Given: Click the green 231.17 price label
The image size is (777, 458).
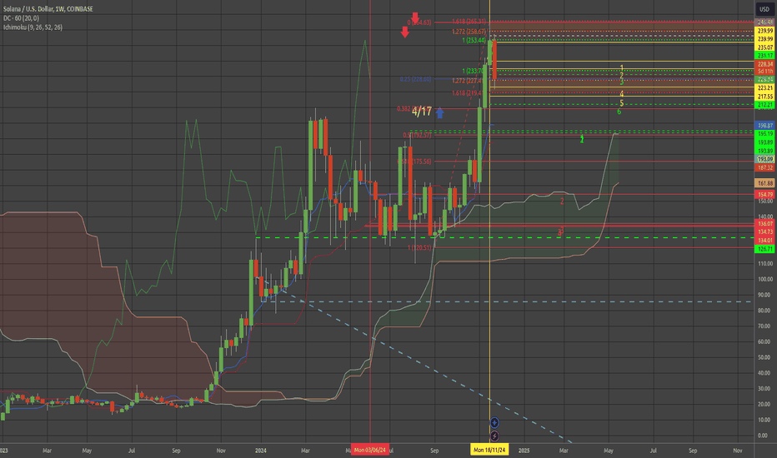Looking at the screenshot, I should 764,56.
